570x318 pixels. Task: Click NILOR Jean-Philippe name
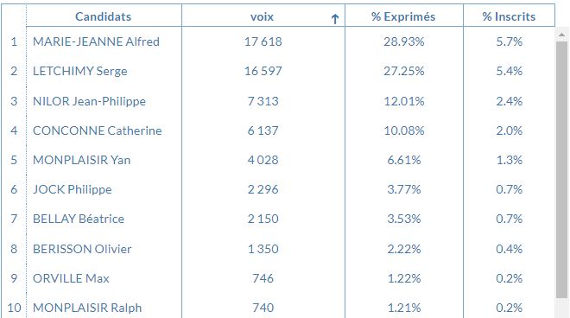coord(89,101)
